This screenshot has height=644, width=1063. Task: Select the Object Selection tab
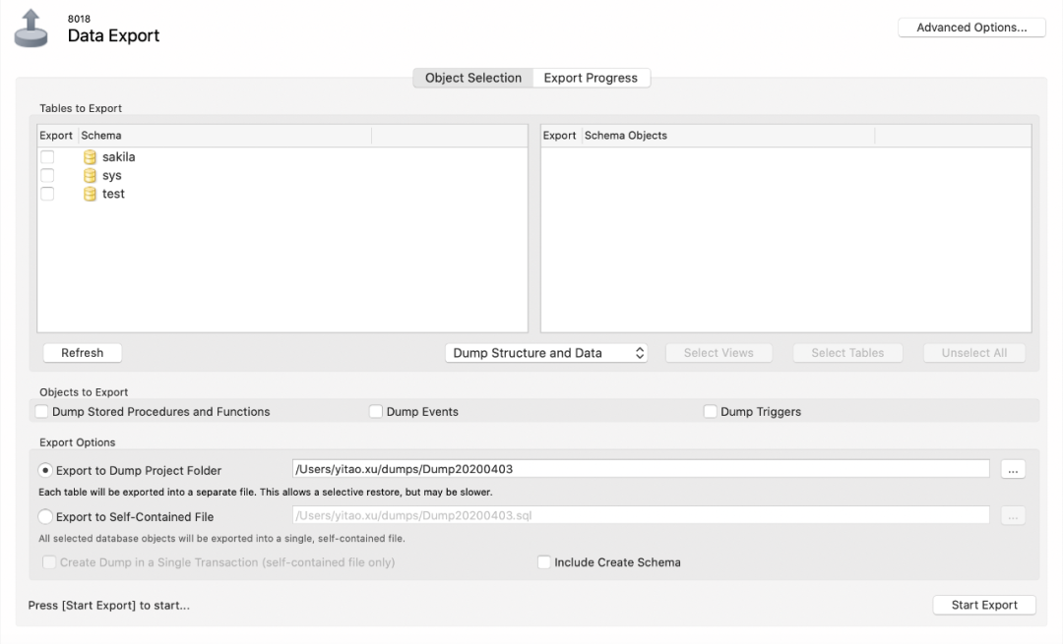(472, 77)
